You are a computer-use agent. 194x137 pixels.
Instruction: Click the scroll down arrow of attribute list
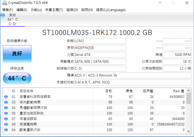(189, 131)
